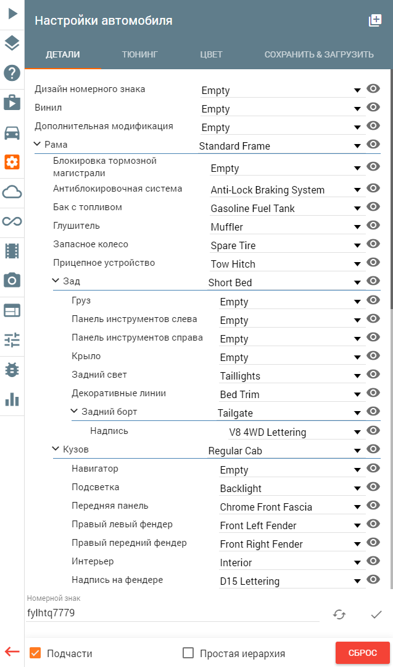Open the cloud icon panel

12,192
